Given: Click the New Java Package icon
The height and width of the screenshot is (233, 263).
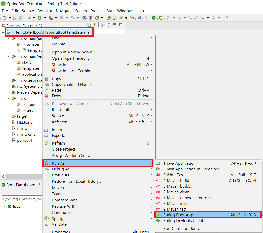Looking at the screenshot, I should coord(91,18).
